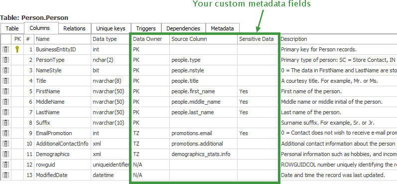Click column icon in EmailPromotion row

pos(6,133)
